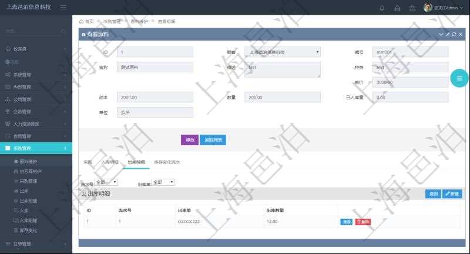The width and height of the screenshot is (470, 254).
Task: Click the panel pin icon
Action: (448, 35)
